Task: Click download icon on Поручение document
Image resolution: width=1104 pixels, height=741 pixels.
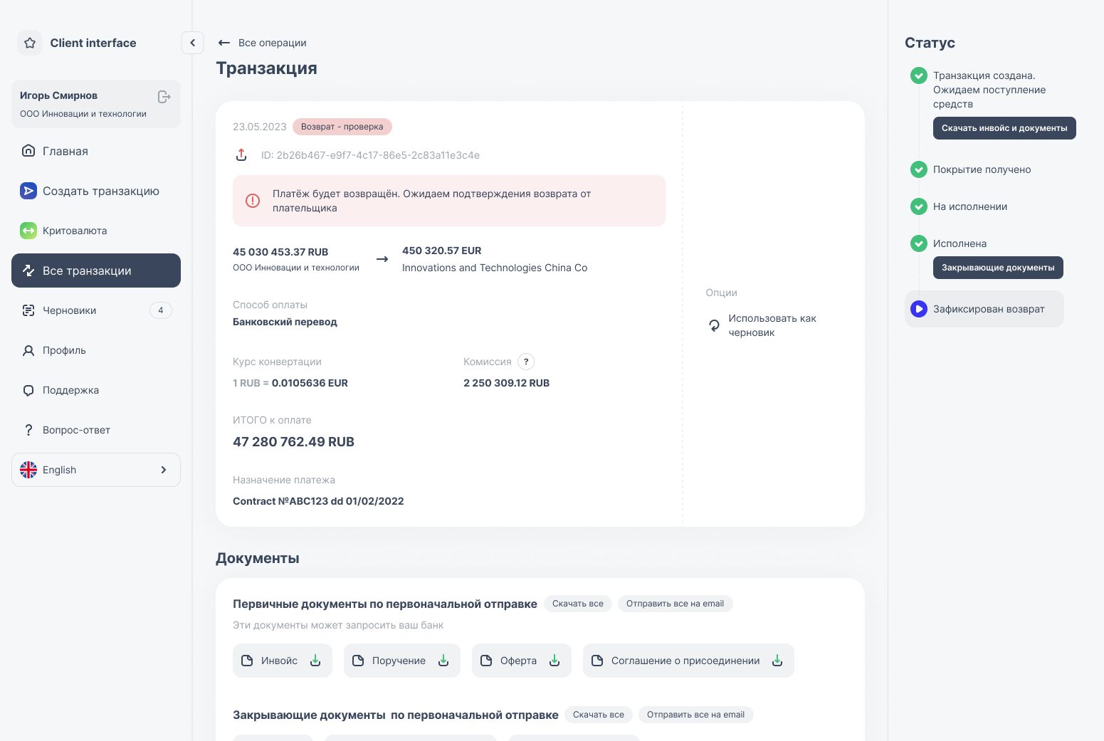Action: 443,661
